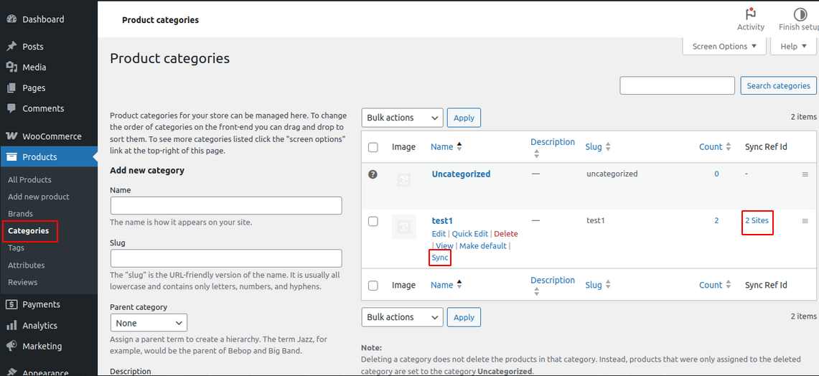Open the Media library in the sidebar
The height and width of the screenshot is (376, 819).
click(34, 67)
